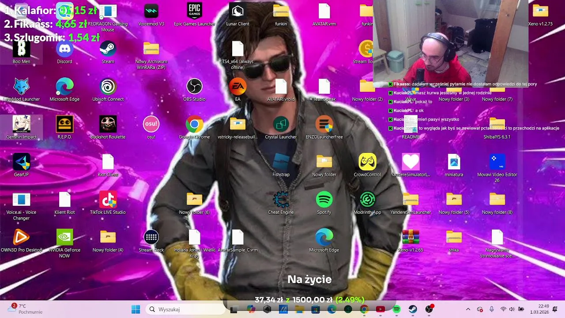This screenshot has width=565, height=318.
Task: Open the clock showing 22:49
Action: [x=539, y=309]
